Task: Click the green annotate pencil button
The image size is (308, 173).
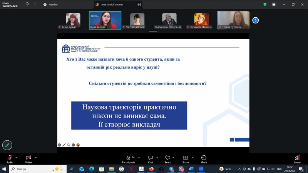Action: 7,145
